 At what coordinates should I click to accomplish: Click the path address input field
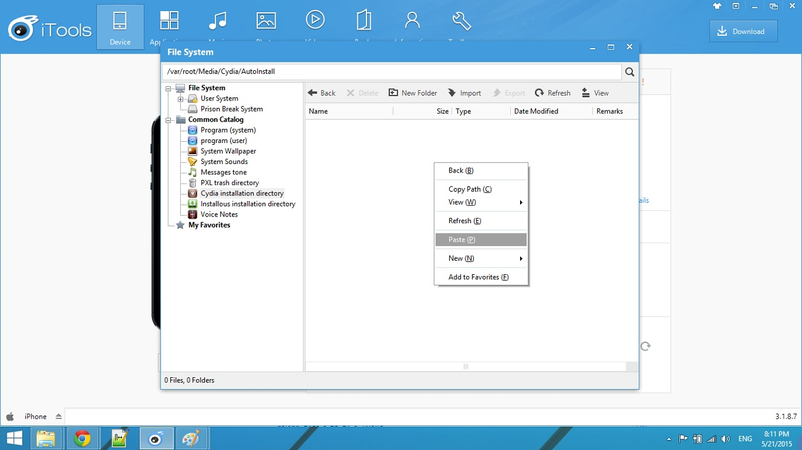(391, 72)
